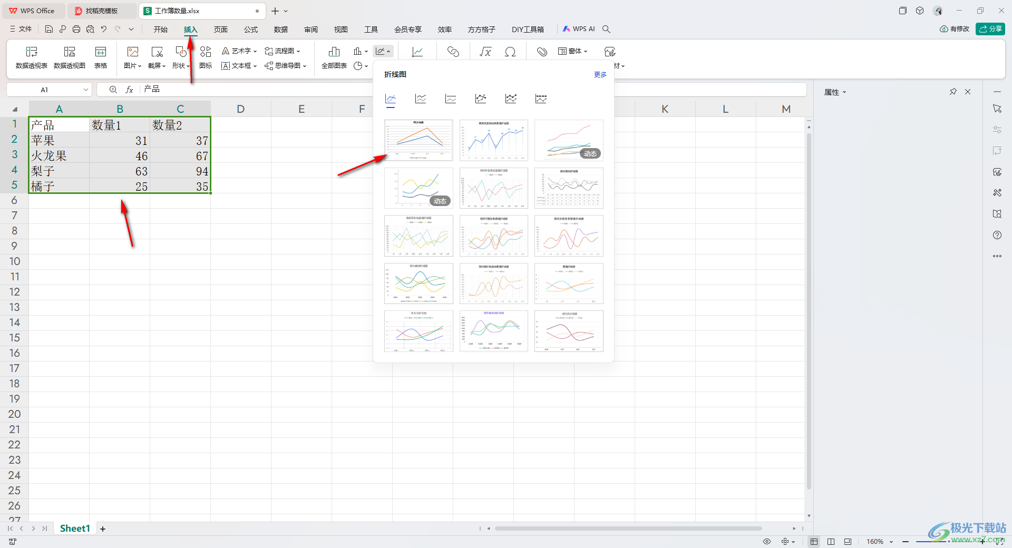Click the zoom out minus button
This screenshot has height=548, width=1012.
(x=906, y=542)
